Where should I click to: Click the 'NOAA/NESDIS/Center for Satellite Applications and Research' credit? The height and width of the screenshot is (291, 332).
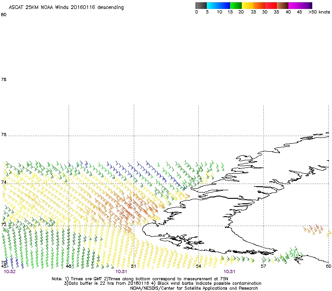tap(194, 288)
